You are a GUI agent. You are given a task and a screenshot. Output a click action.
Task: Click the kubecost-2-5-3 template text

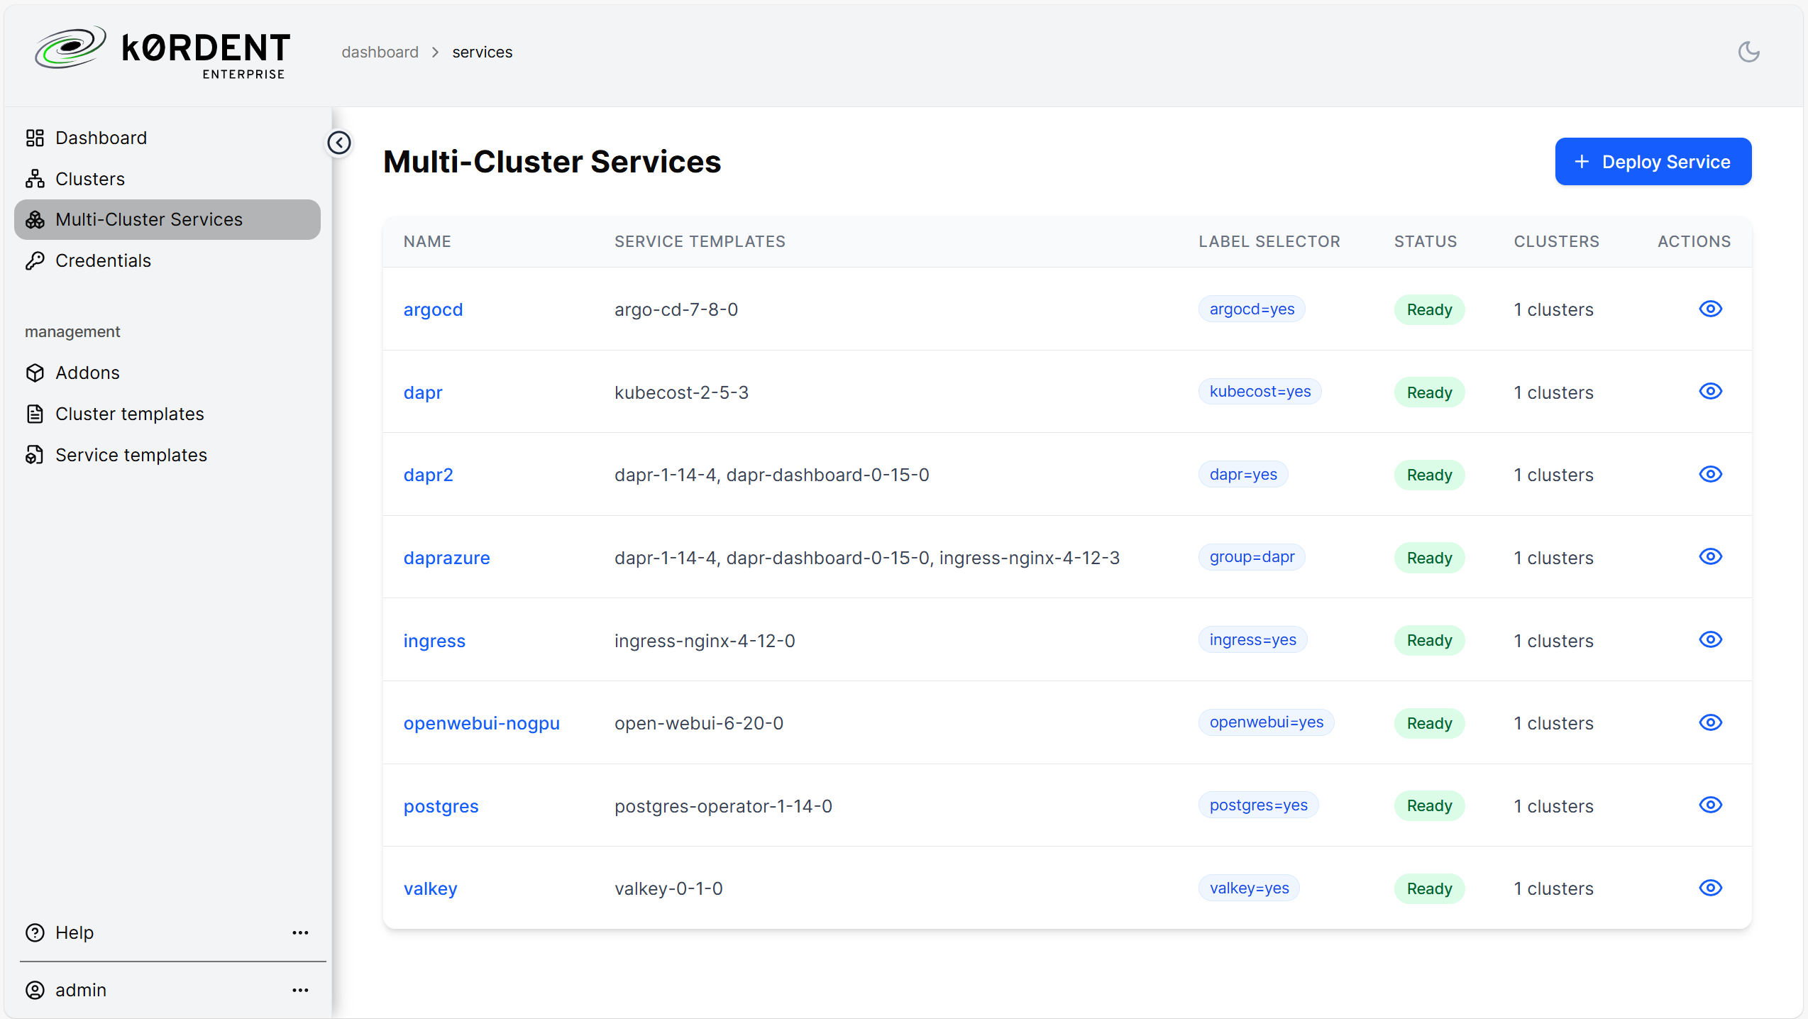(x=681, y=392)
